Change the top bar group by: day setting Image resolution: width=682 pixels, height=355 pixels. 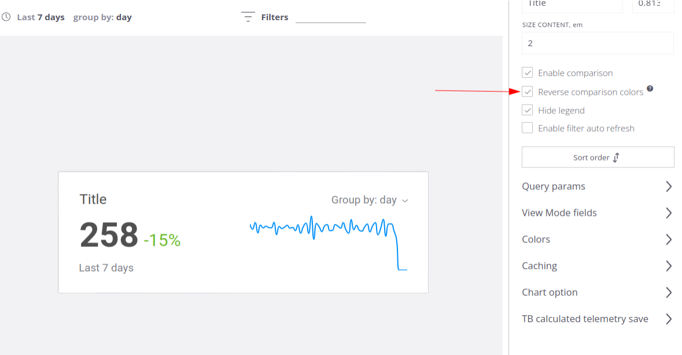102,17
